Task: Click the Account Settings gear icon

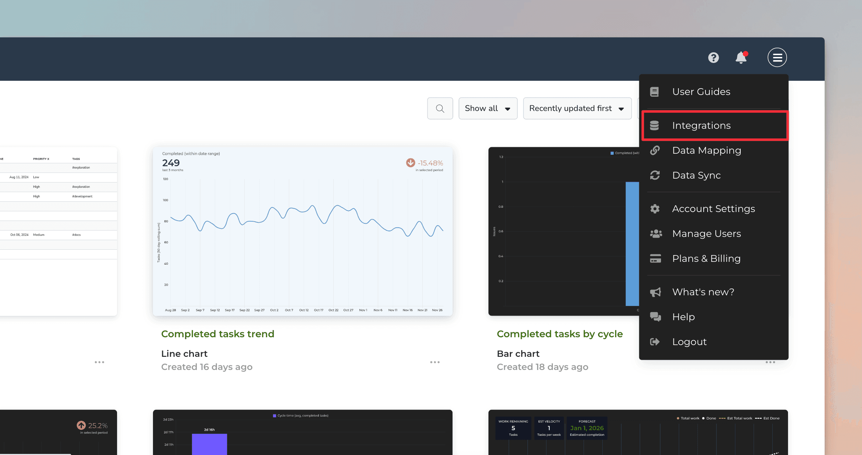Action: point(655,209)
